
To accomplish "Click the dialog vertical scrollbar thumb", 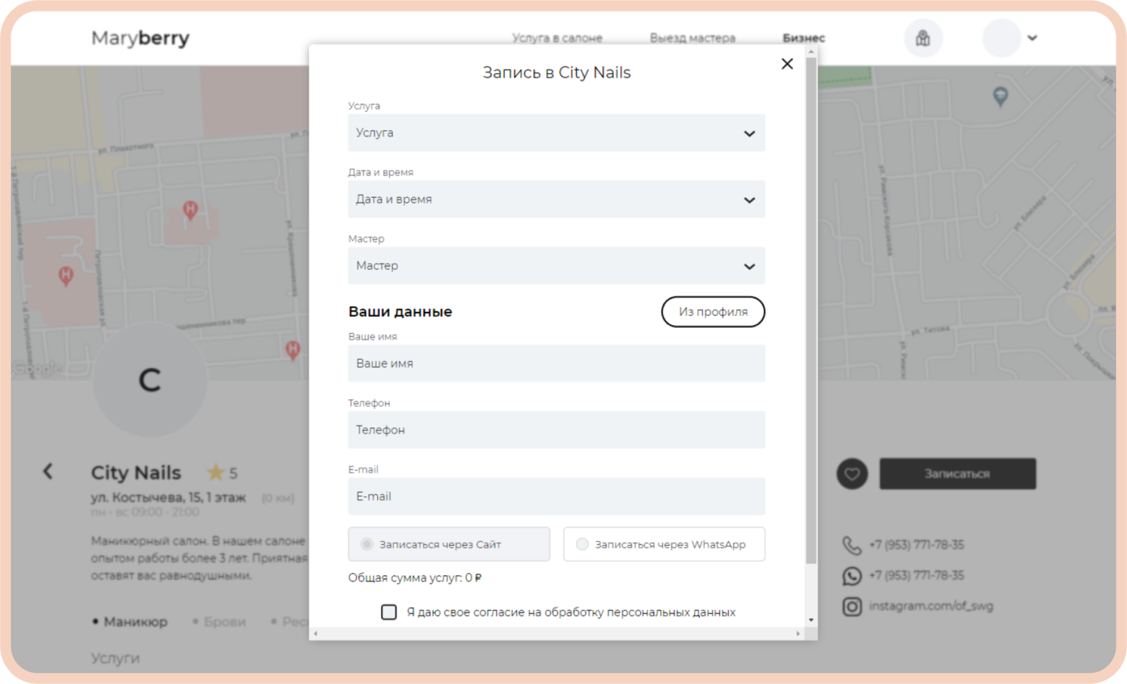I will coord(811,310).
